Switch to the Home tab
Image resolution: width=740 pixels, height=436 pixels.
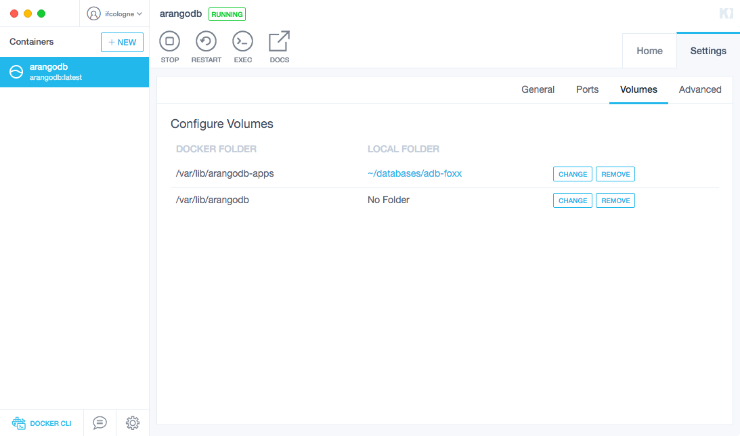649,51
